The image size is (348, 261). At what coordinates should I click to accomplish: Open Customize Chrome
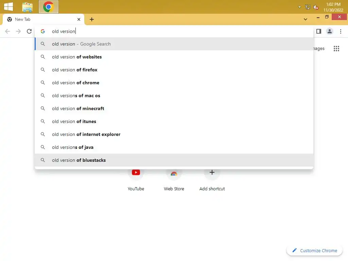[x=314, y=250]
